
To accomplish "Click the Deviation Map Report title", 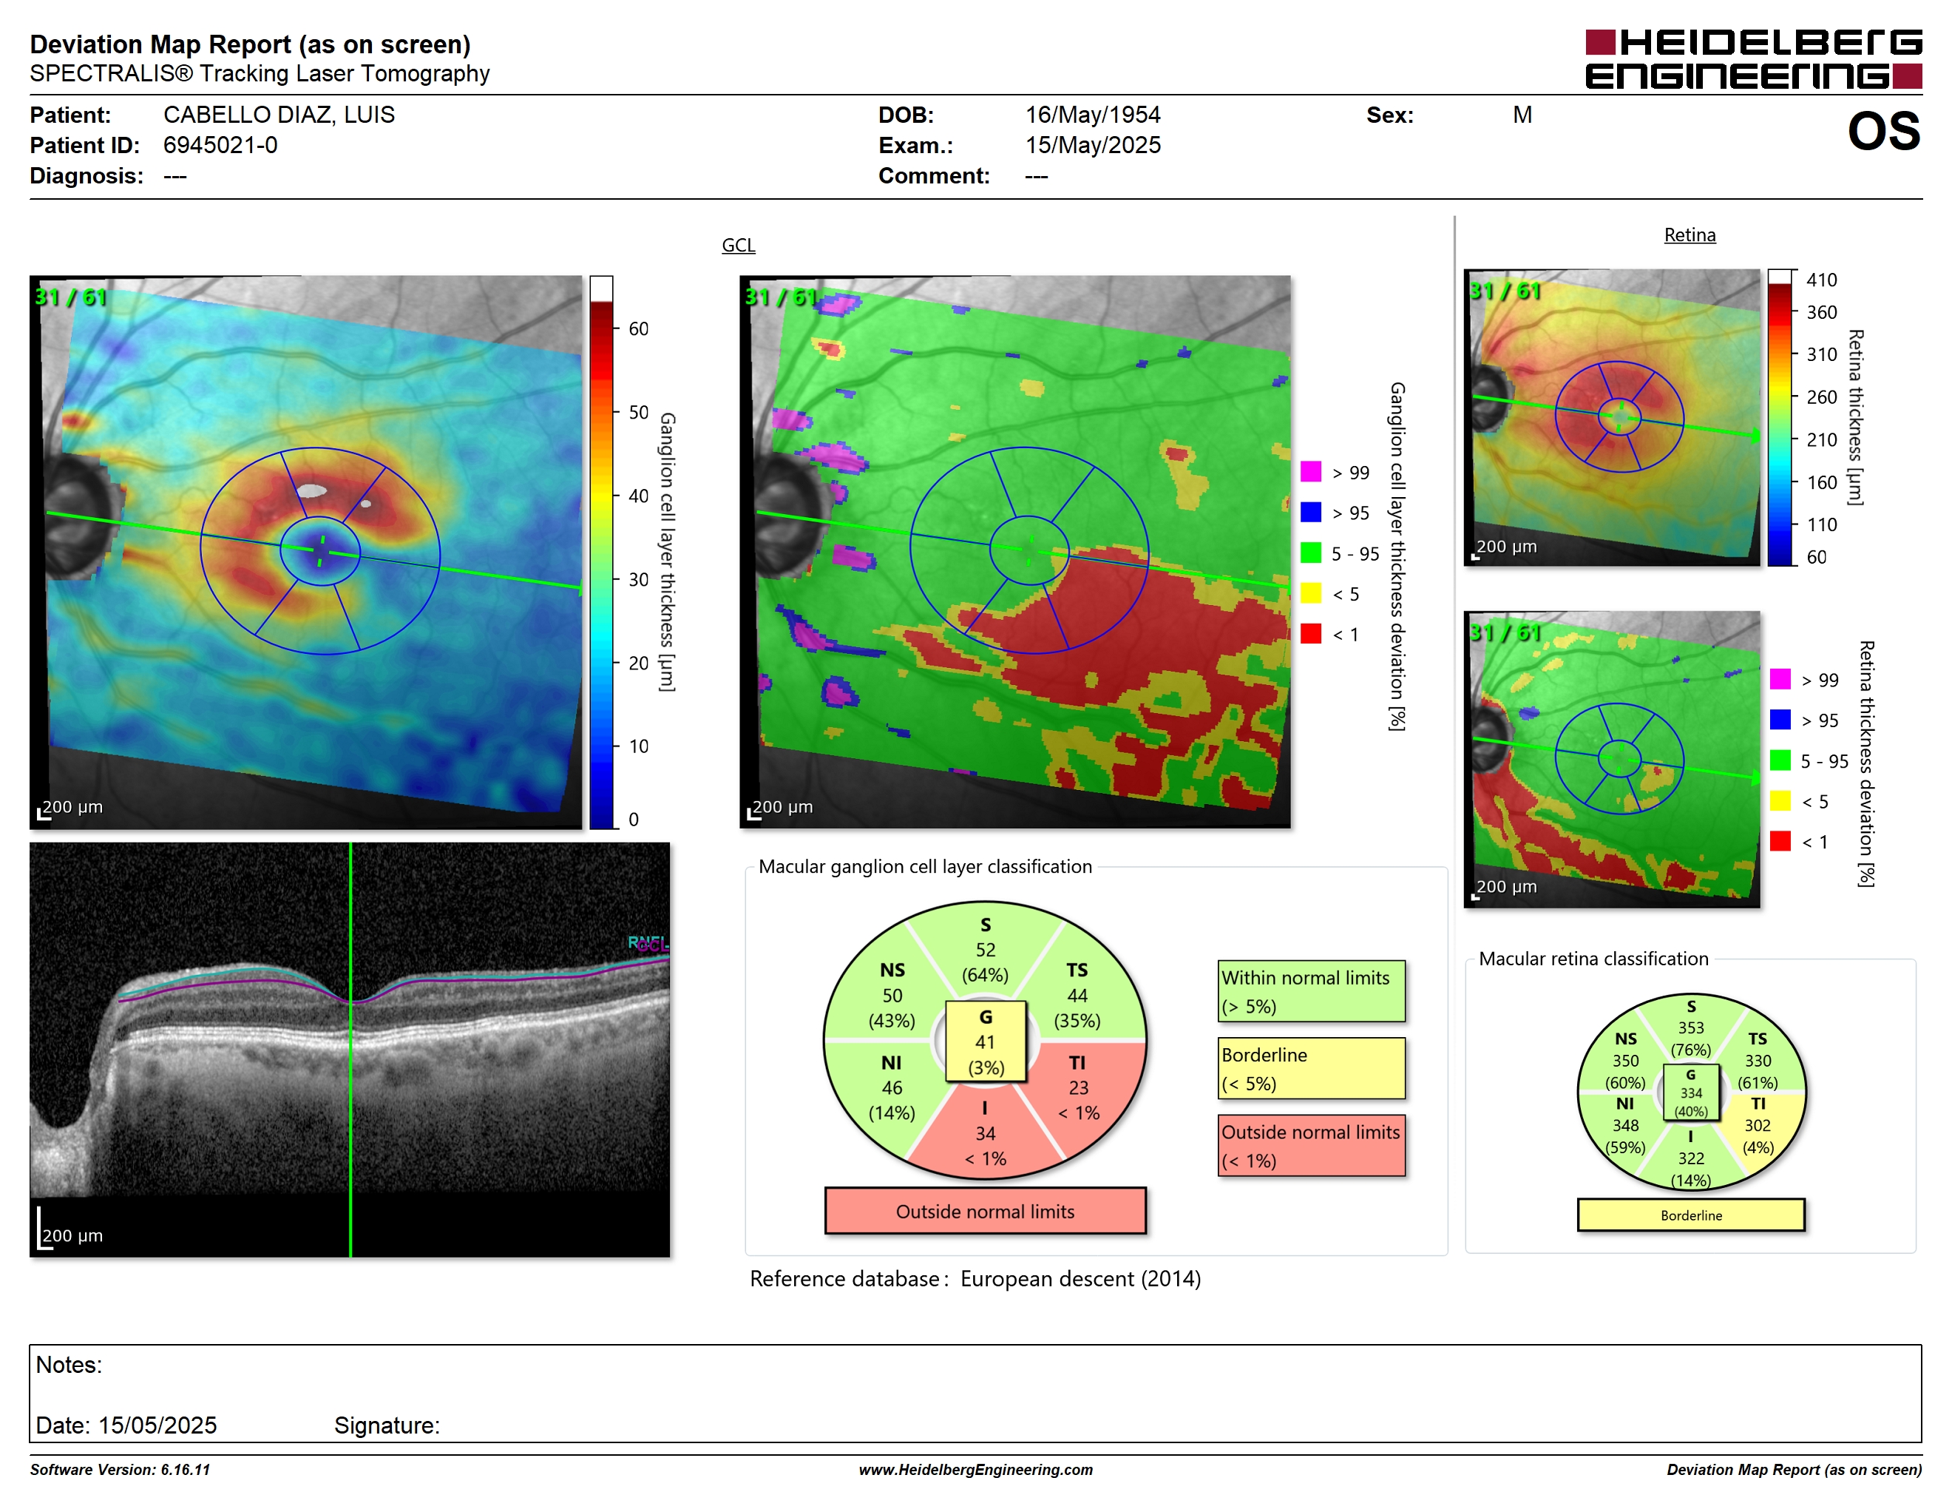I will [x=250, y=44].
